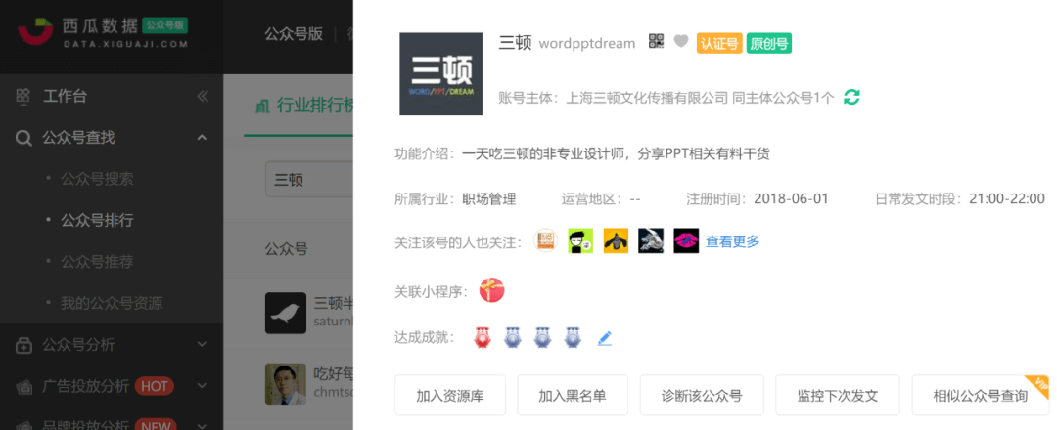This screenshot has width=1057, height=430.
Task: Click the search field containing 三顿
Action: click(x=309, y=180)
